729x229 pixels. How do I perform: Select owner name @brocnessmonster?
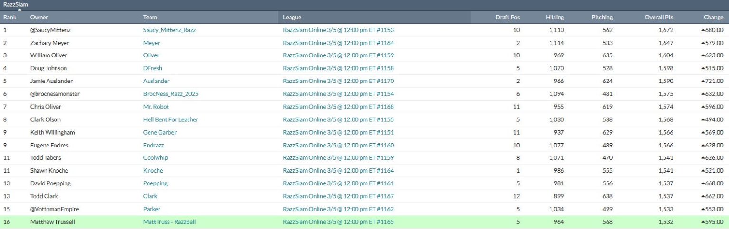pyautogui.click(x=55, y=94)
